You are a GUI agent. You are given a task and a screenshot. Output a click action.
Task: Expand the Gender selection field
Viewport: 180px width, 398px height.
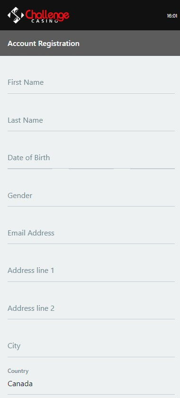pyautogui.click(x=91, y=195)
